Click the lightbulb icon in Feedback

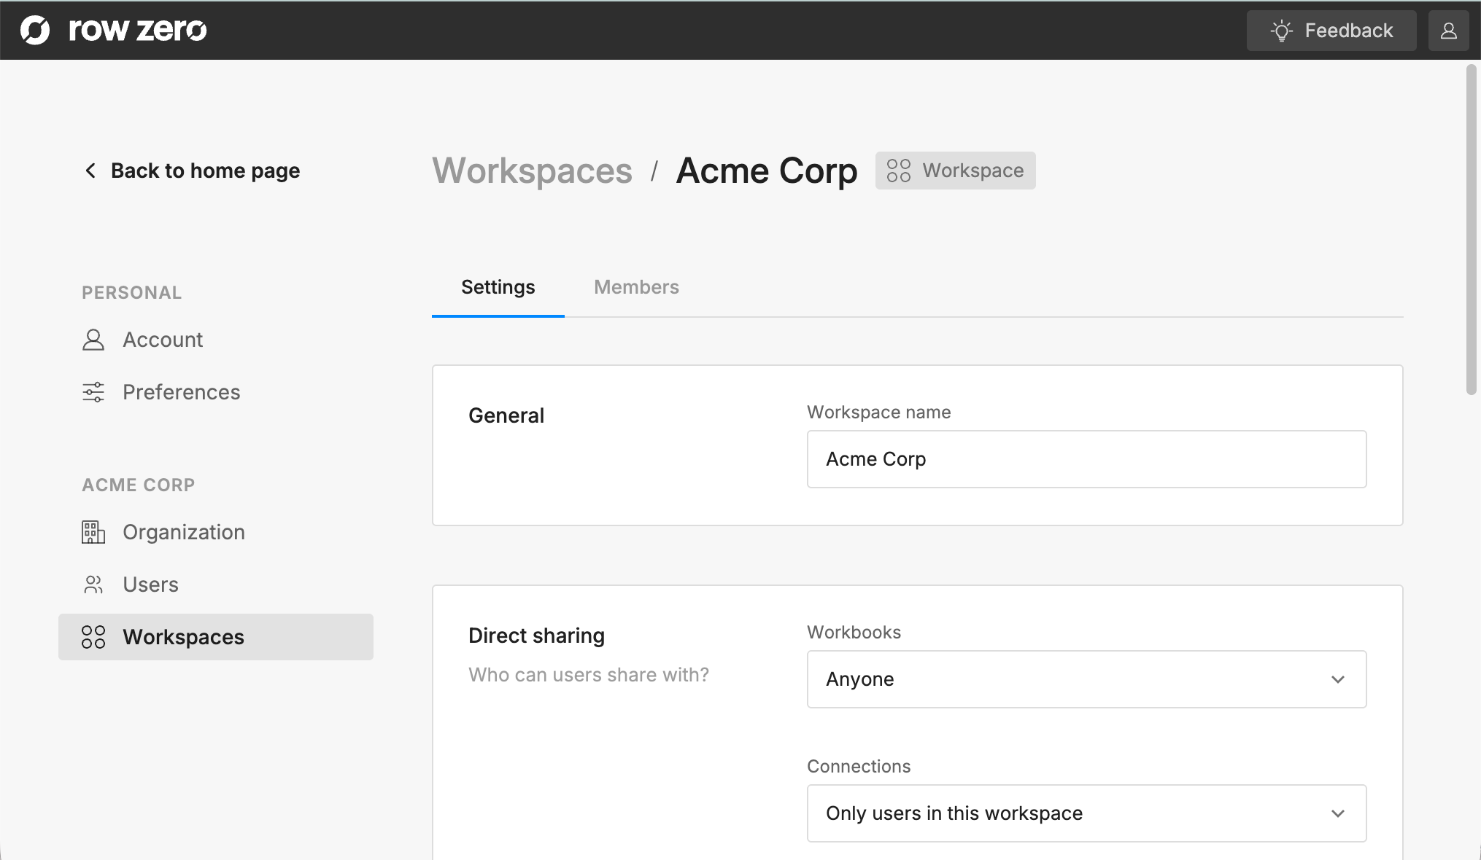tap(1281, 31)
